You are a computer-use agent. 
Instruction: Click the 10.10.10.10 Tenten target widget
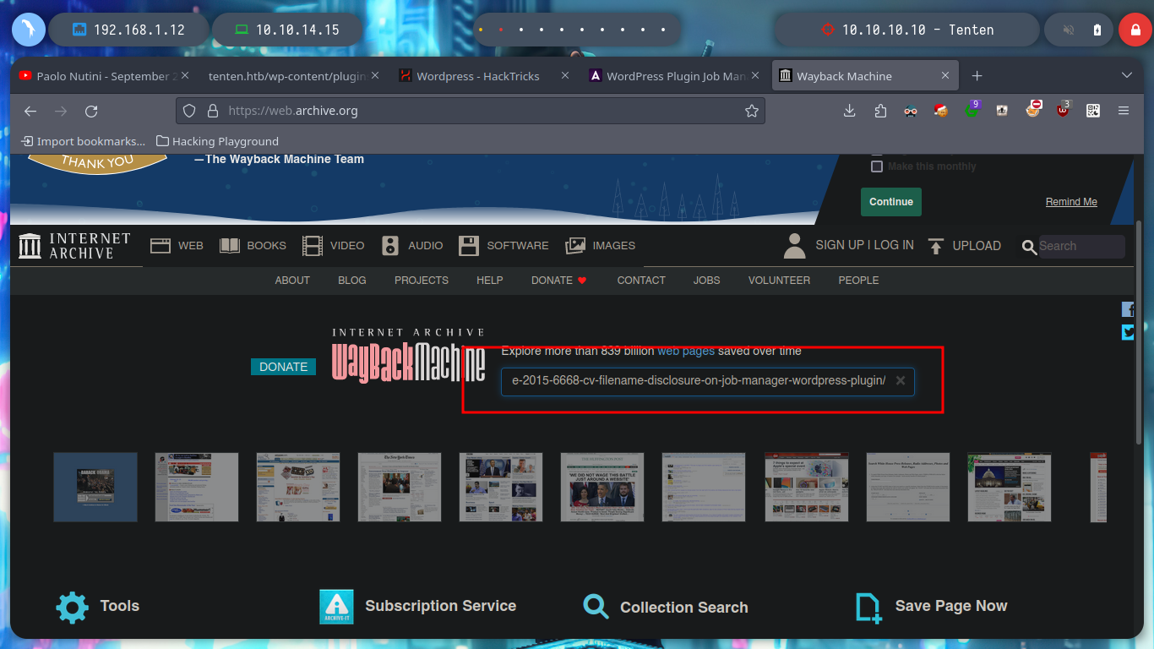[907, 30]
